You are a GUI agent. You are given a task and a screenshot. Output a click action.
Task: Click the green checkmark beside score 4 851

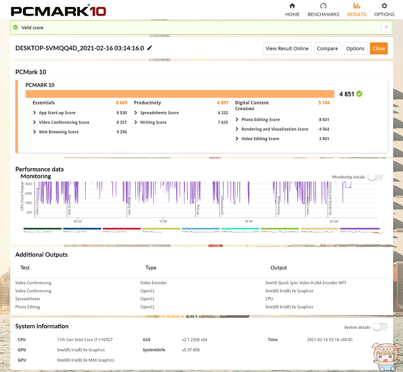359,93
